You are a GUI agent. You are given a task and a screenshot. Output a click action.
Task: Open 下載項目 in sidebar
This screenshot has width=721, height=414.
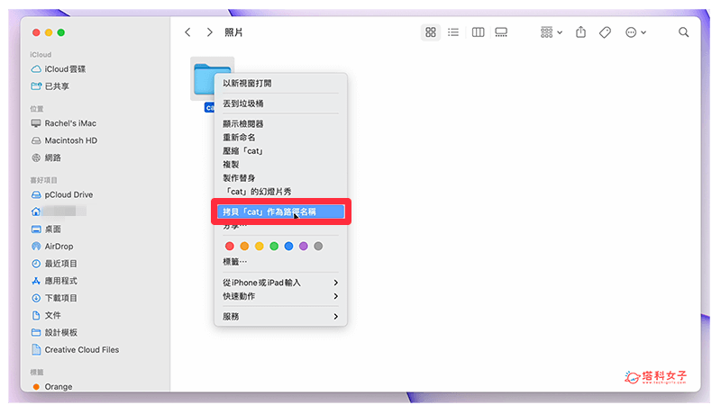point(54,298)
